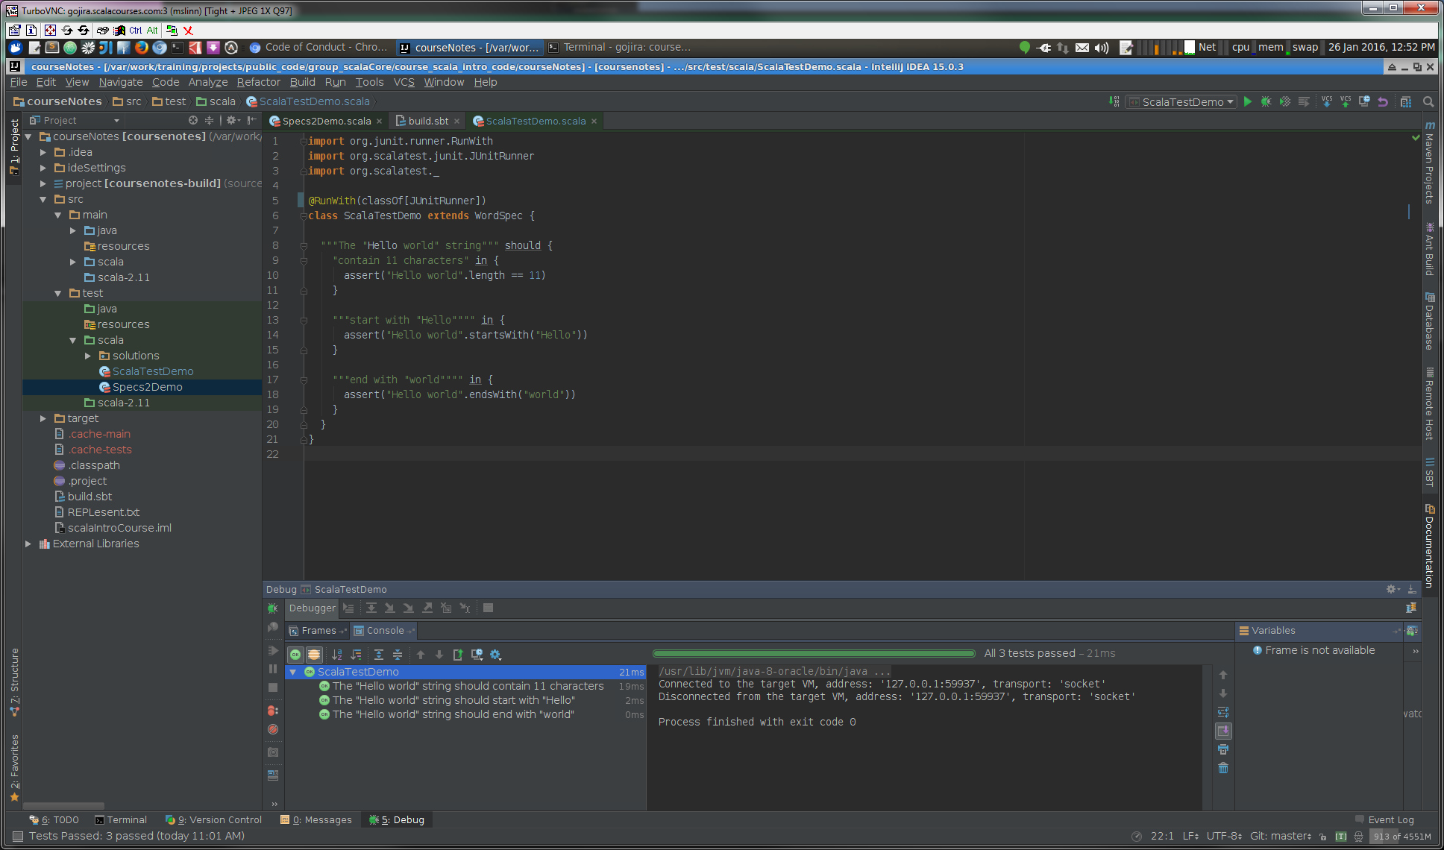Open View Breakpoints red dots icon

[x=273, y=711]
